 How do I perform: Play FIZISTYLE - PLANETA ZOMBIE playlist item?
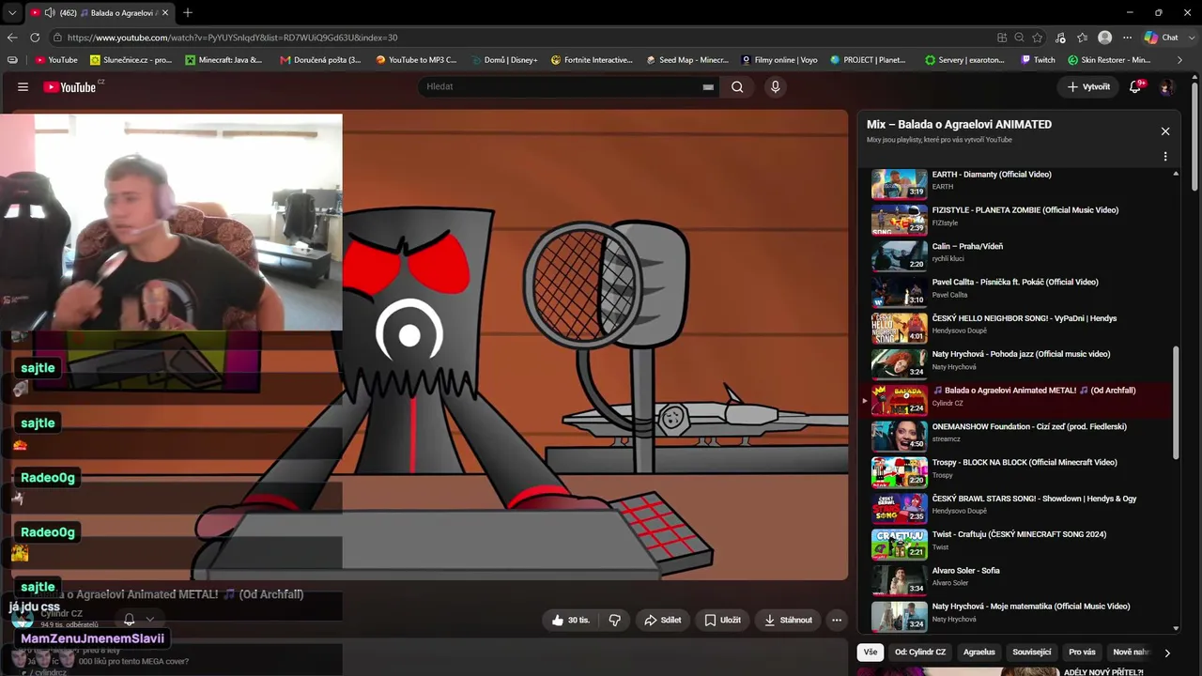[1019, 221]
